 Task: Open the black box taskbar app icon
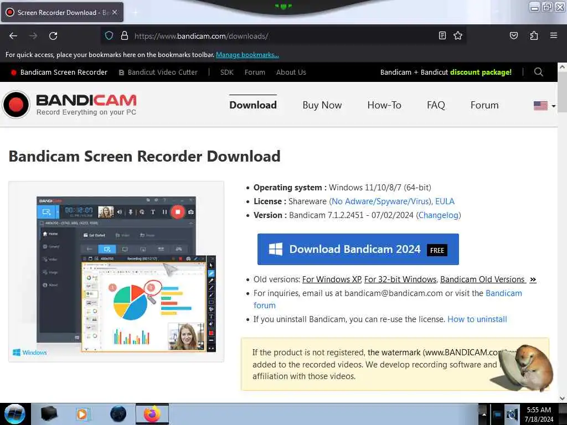(x=49, y=414)
